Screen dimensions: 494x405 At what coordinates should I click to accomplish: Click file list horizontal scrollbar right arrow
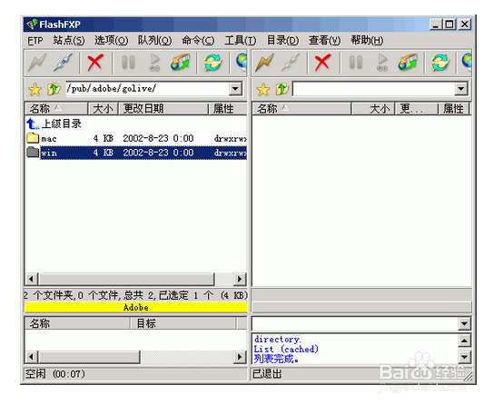(240, 279)
